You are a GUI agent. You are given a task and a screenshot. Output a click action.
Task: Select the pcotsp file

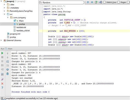point(13,37)
